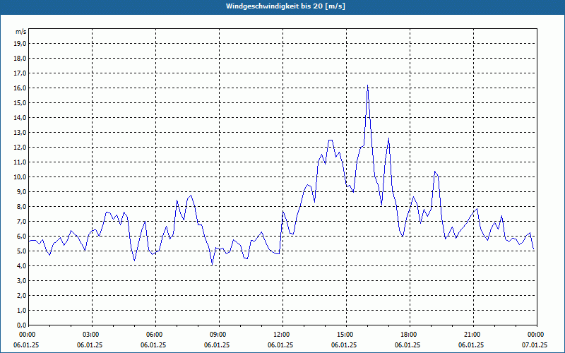The height and width of the screenshot is (353, 565).
Task: Select the 2,0 y-axis label
Action: 21,296
